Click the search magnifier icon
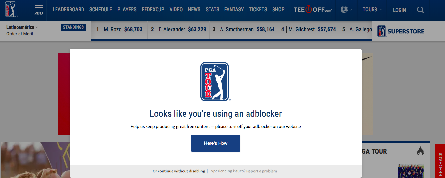Image resolution: width=445 pixels, height=178 pixels. pyautogui.click(x=421, y=10)
